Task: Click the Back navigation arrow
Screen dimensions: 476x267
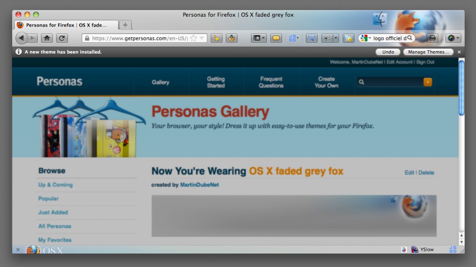Action: click(x=21, y=38)
